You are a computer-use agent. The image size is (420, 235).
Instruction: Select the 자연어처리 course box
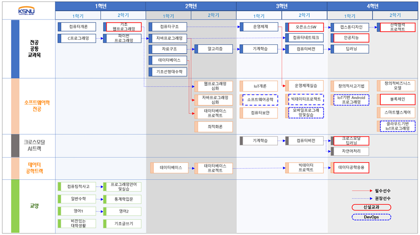[350, 151]
